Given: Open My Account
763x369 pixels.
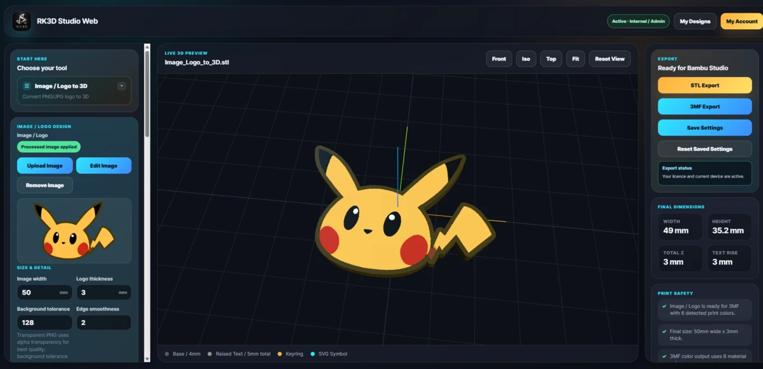Looking at the screenshot, I should click(742, 21).
